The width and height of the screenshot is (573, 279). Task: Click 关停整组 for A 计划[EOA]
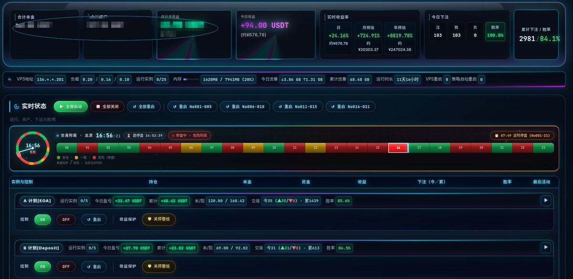pyautogui.click(x=159, y=219)
